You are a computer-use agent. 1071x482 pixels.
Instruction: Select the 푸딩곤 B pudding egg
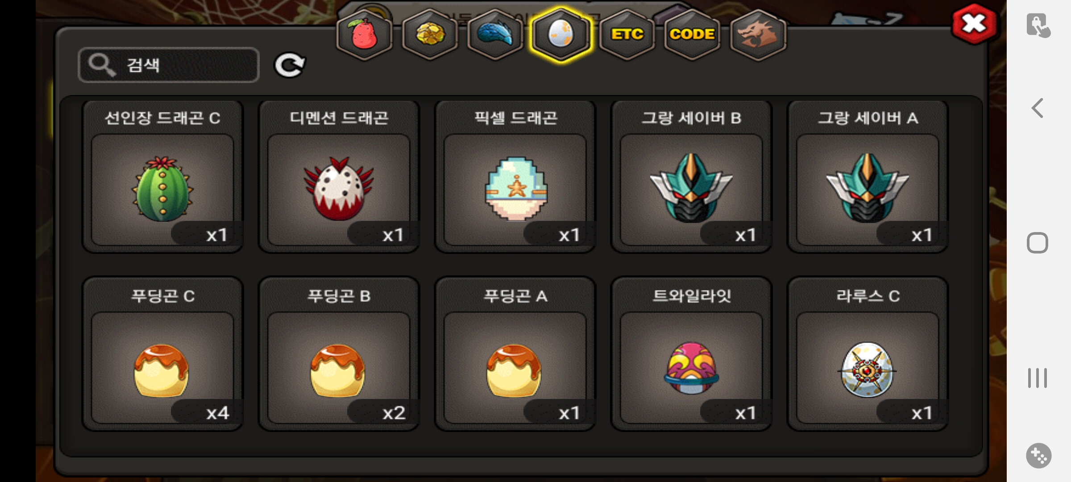coord(339,354)
